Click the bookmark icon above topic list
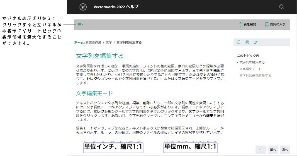Screen dimensions: 297x156 click(x=239, y=43)
